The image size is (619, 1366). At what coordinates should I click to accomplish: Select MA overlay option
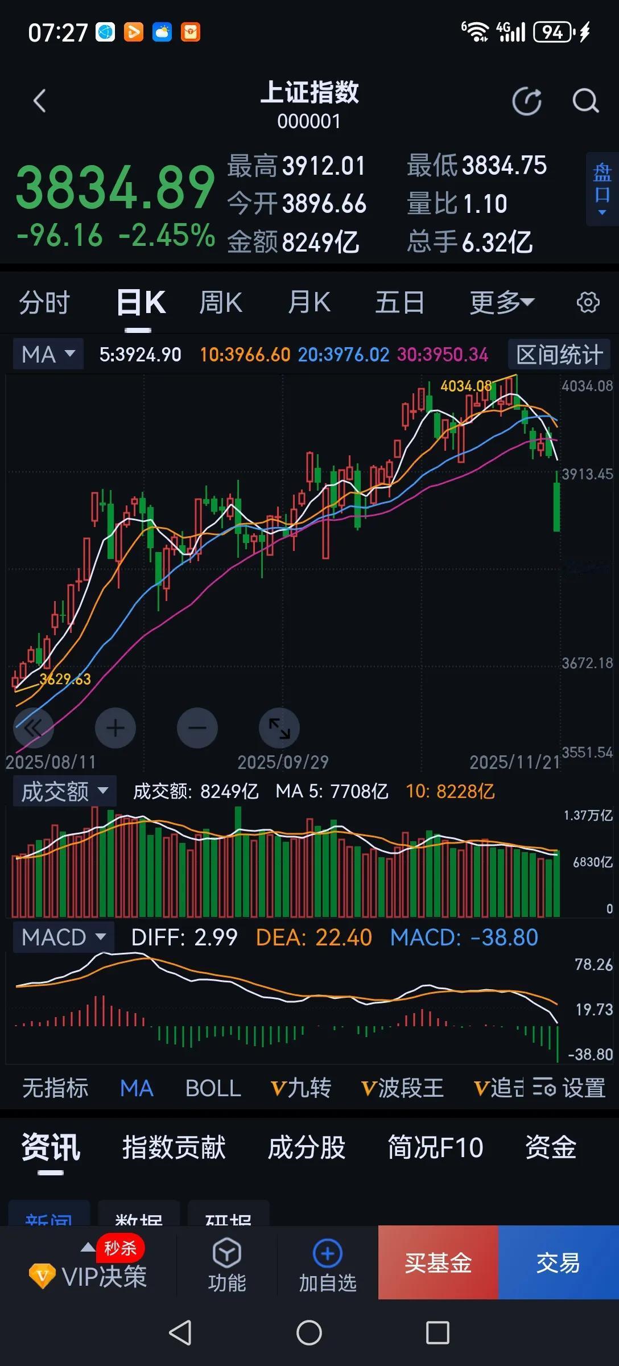coord(137,1088)
